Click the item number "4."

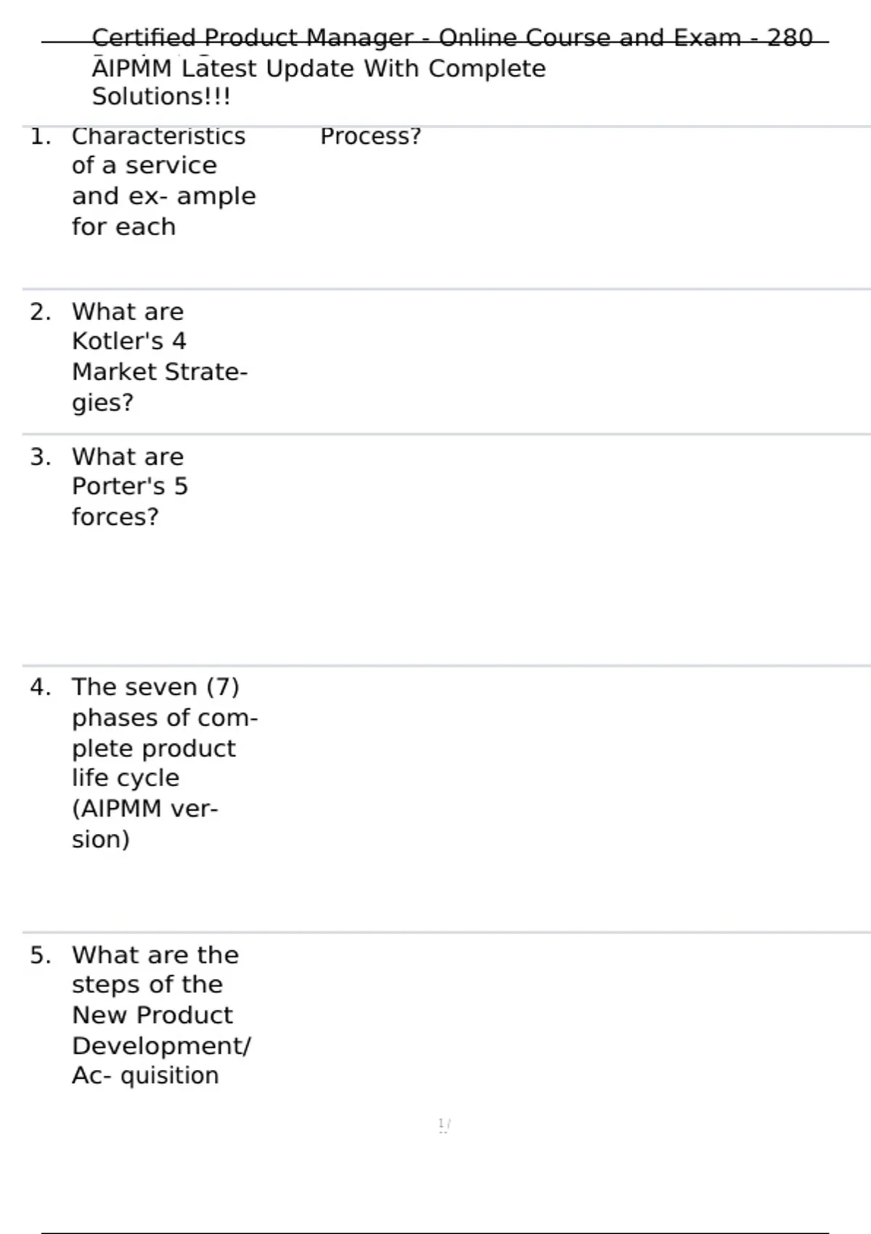(x=41, y=687)
